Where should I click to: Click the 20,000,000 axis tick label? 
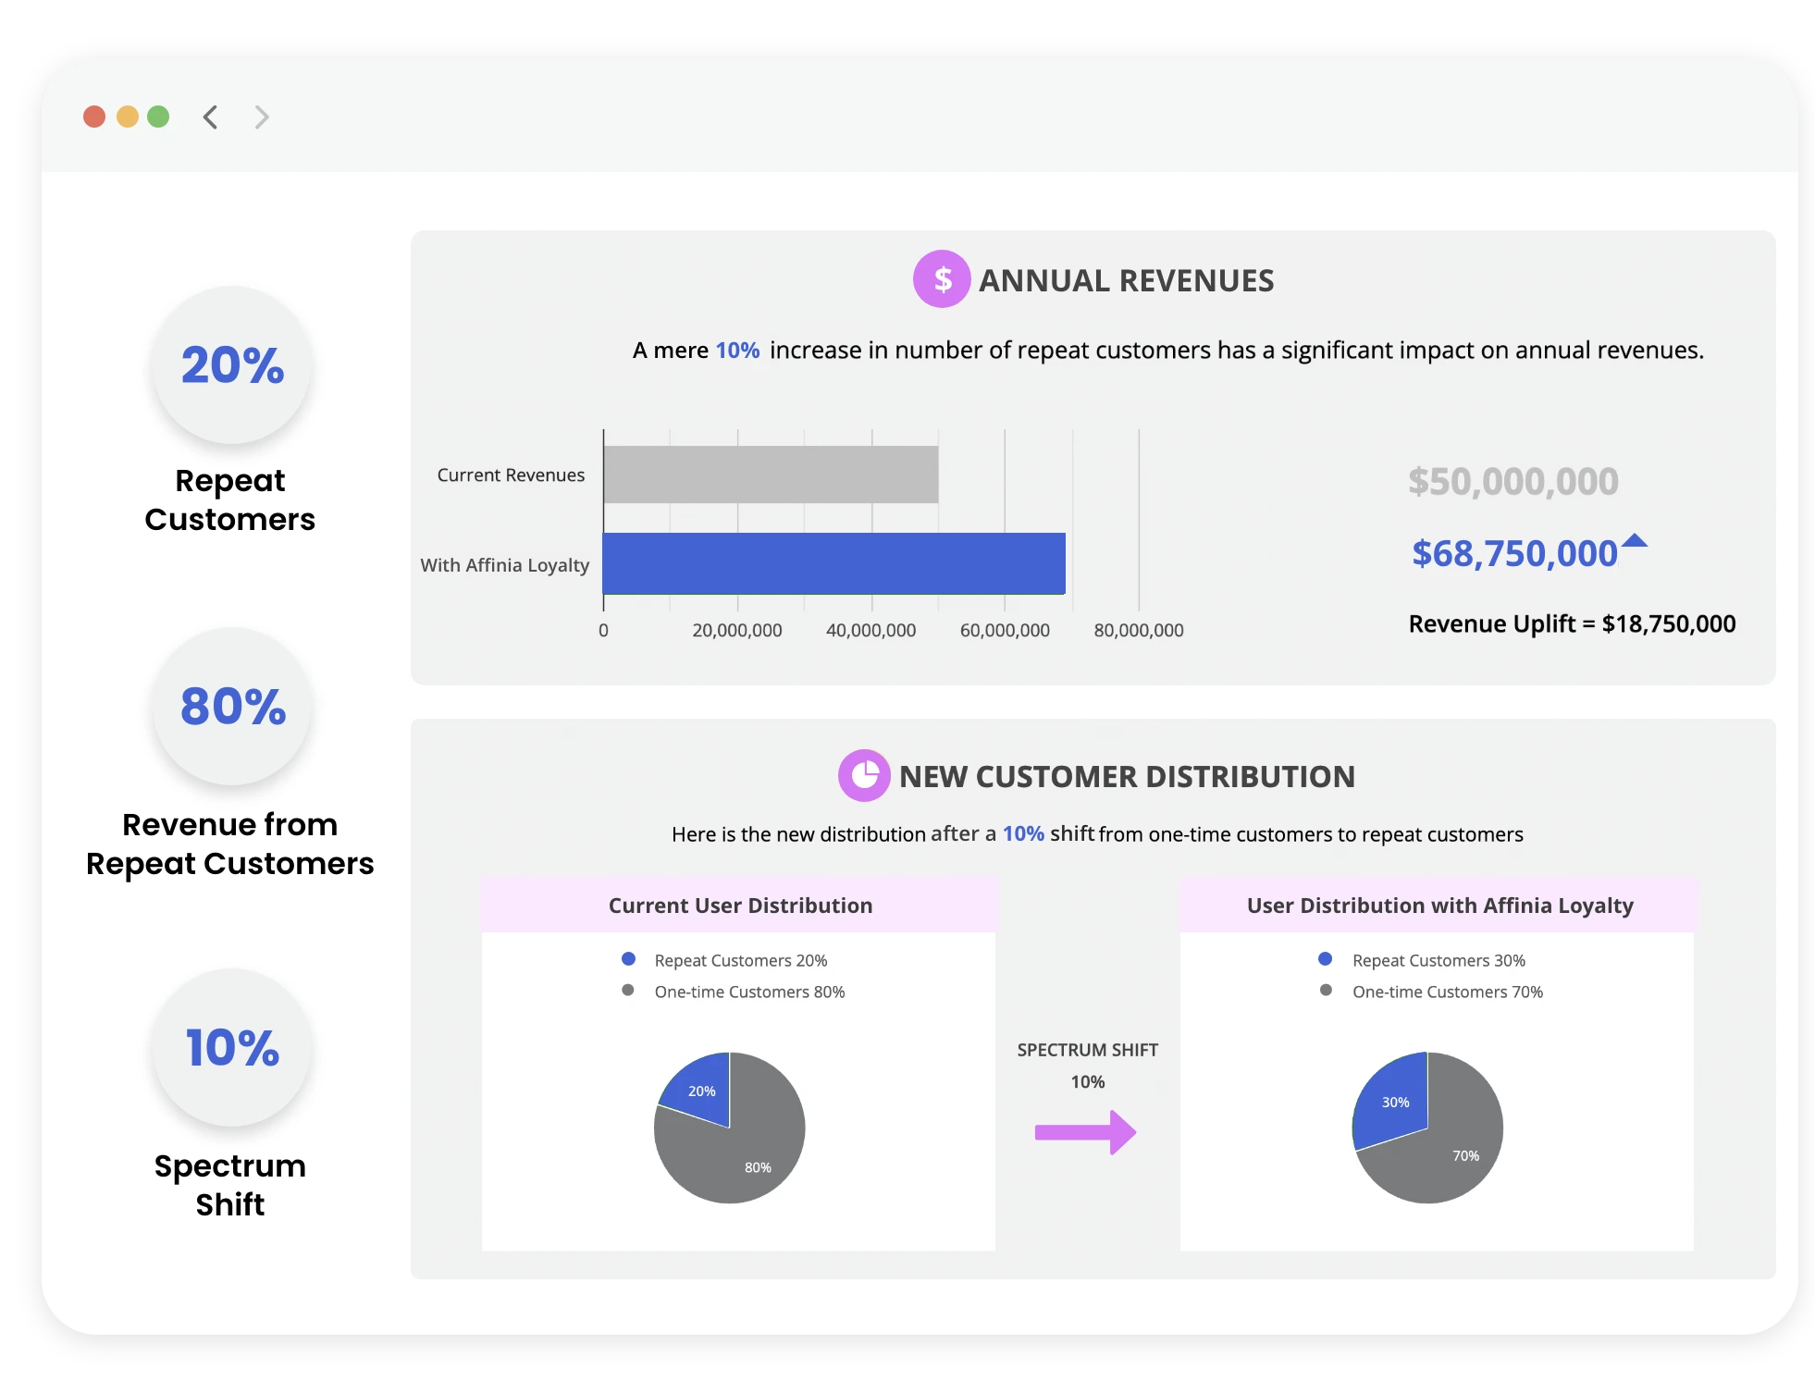[x=737, y=630]
